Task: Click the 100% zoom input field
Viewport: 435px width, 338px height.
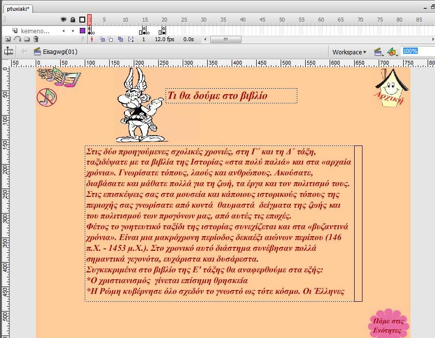Action: 418,51
